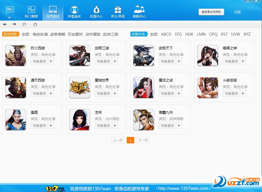262x192 pixels.
Task: Expand arrow beside 武极天下 开始游戏
Action: click(x=179, y=61)
